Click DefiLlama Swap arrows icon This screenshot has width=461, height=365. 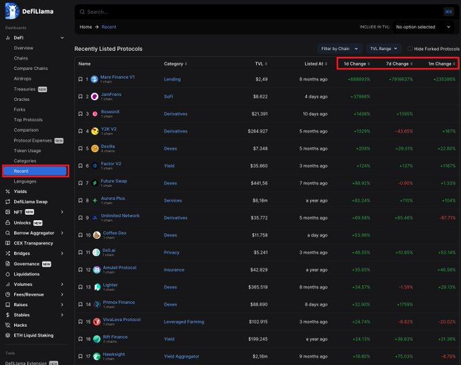7,202
